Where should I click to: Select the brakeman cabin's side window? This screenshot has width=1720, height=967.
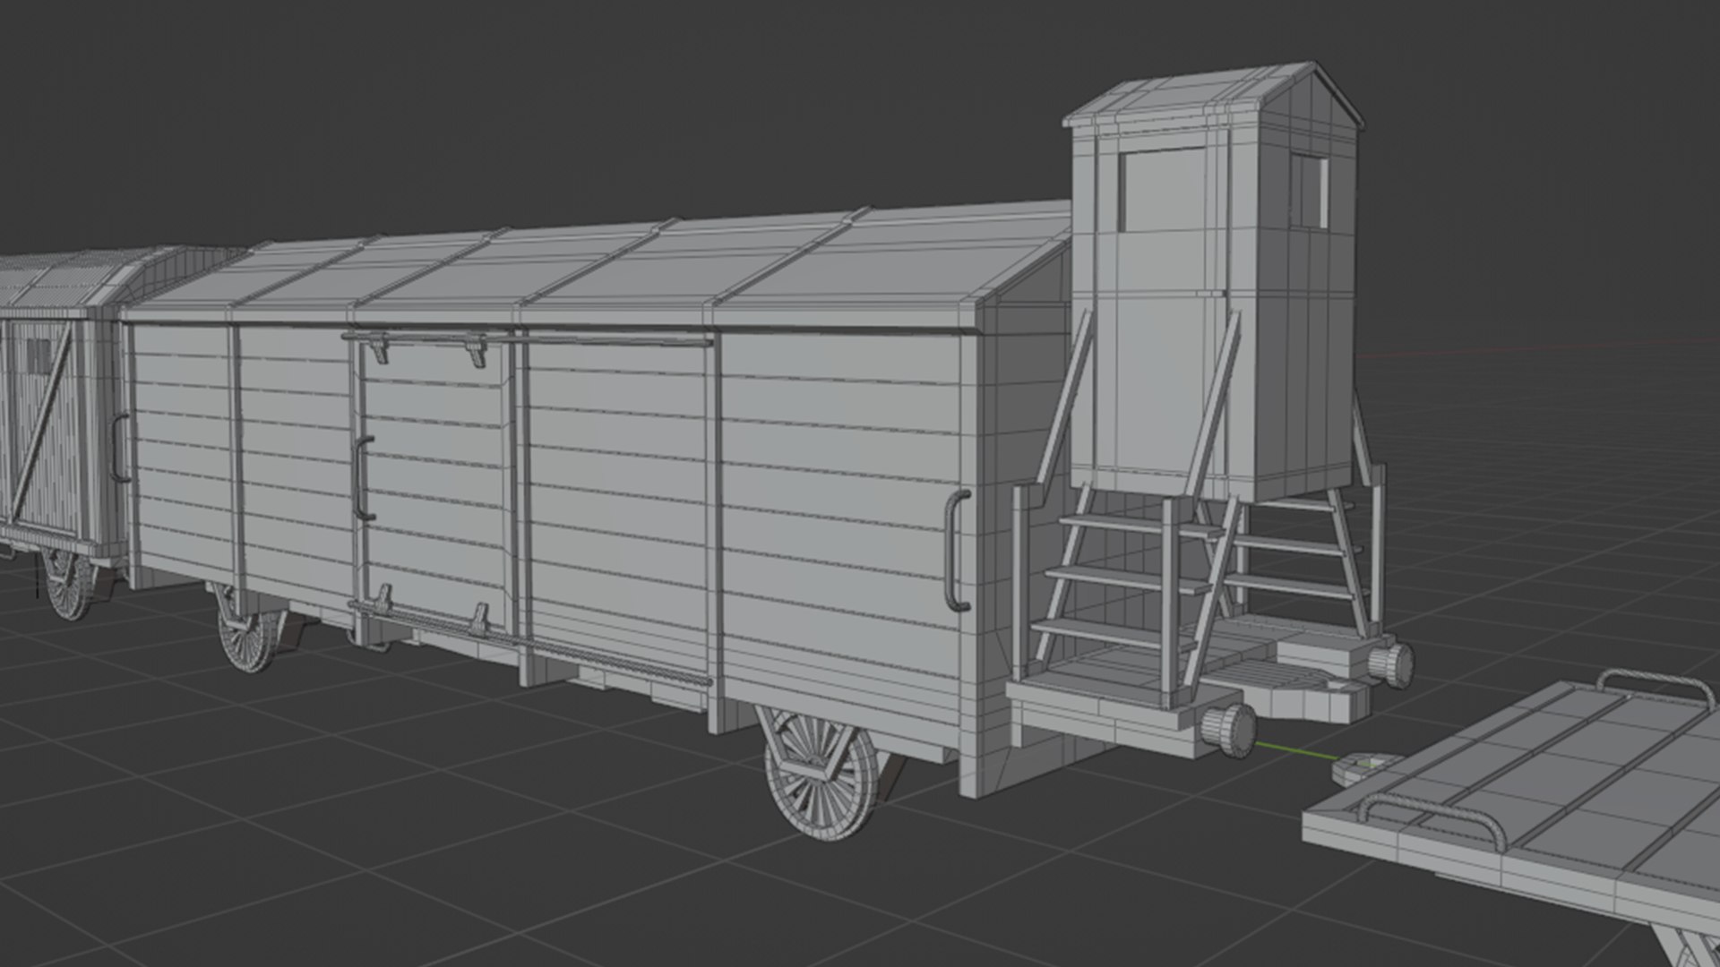pyautogui.click(x=1309, y=189)
